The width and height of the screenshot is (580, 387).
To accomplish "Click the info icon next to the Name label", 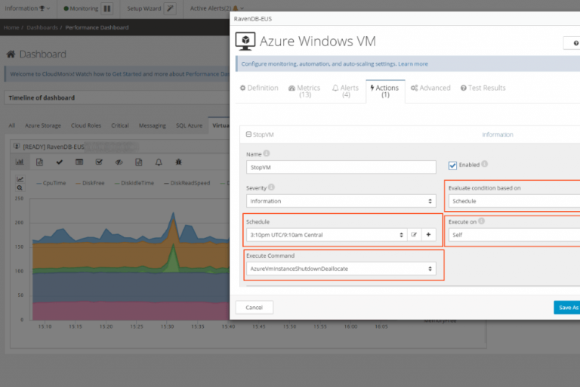I will click(267, 153).
